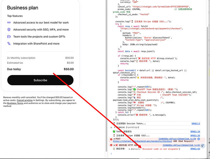Click the AI lightbulb assistance icon

click(203, 146)
